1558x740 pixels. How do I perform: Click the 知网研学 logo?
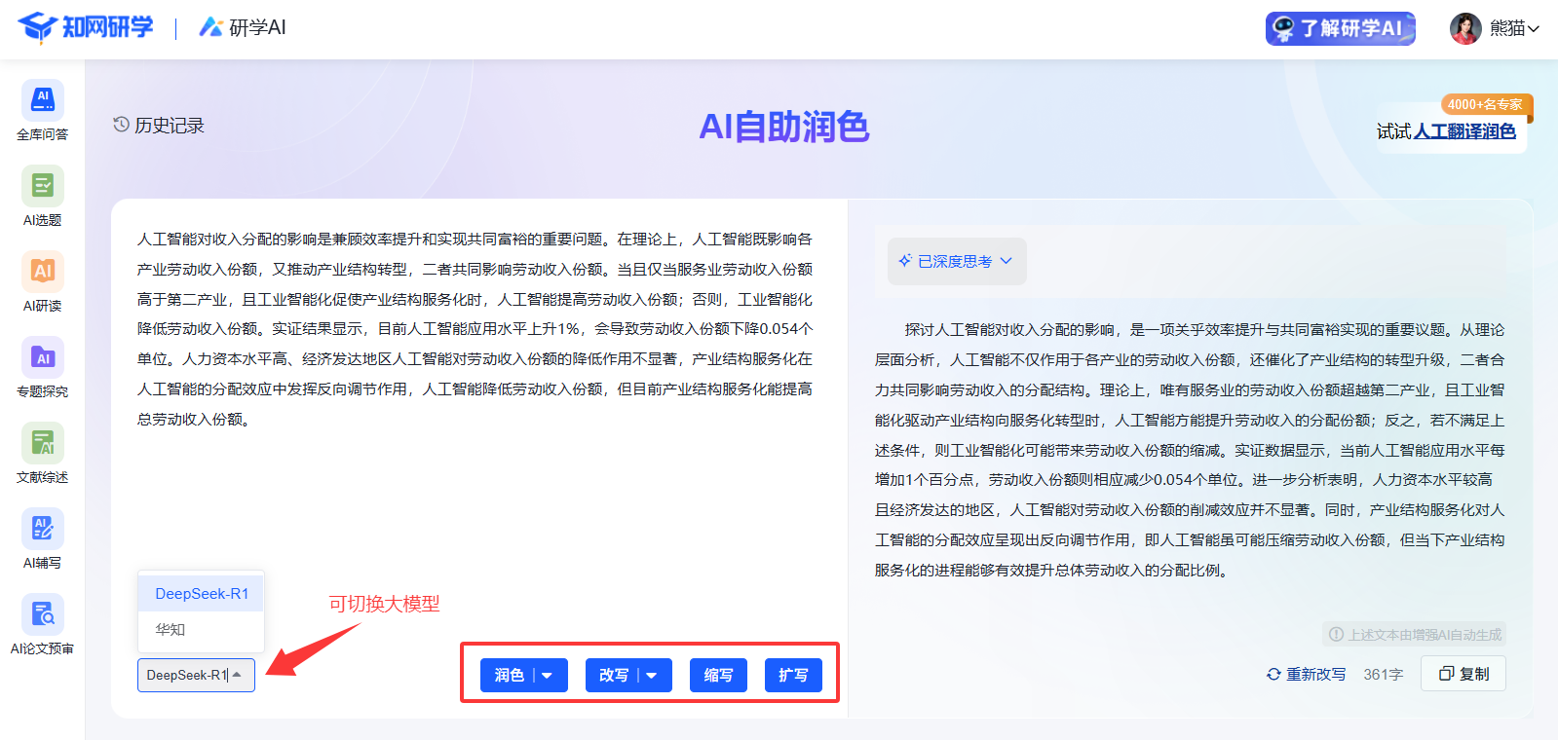click(86, 27)
